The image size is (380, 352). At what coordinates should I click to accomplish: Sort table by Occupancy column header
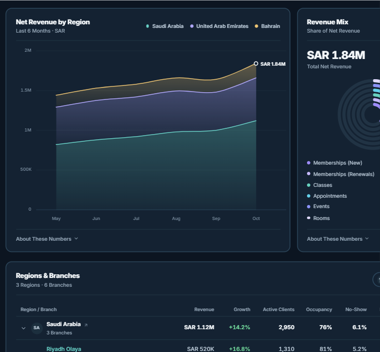[x=319, y=310]
